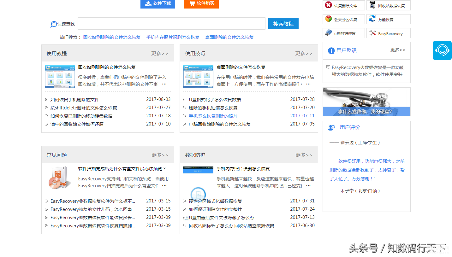Open article 清空的回收站文件如何还原
452x257 pixels.
point(77,124)
